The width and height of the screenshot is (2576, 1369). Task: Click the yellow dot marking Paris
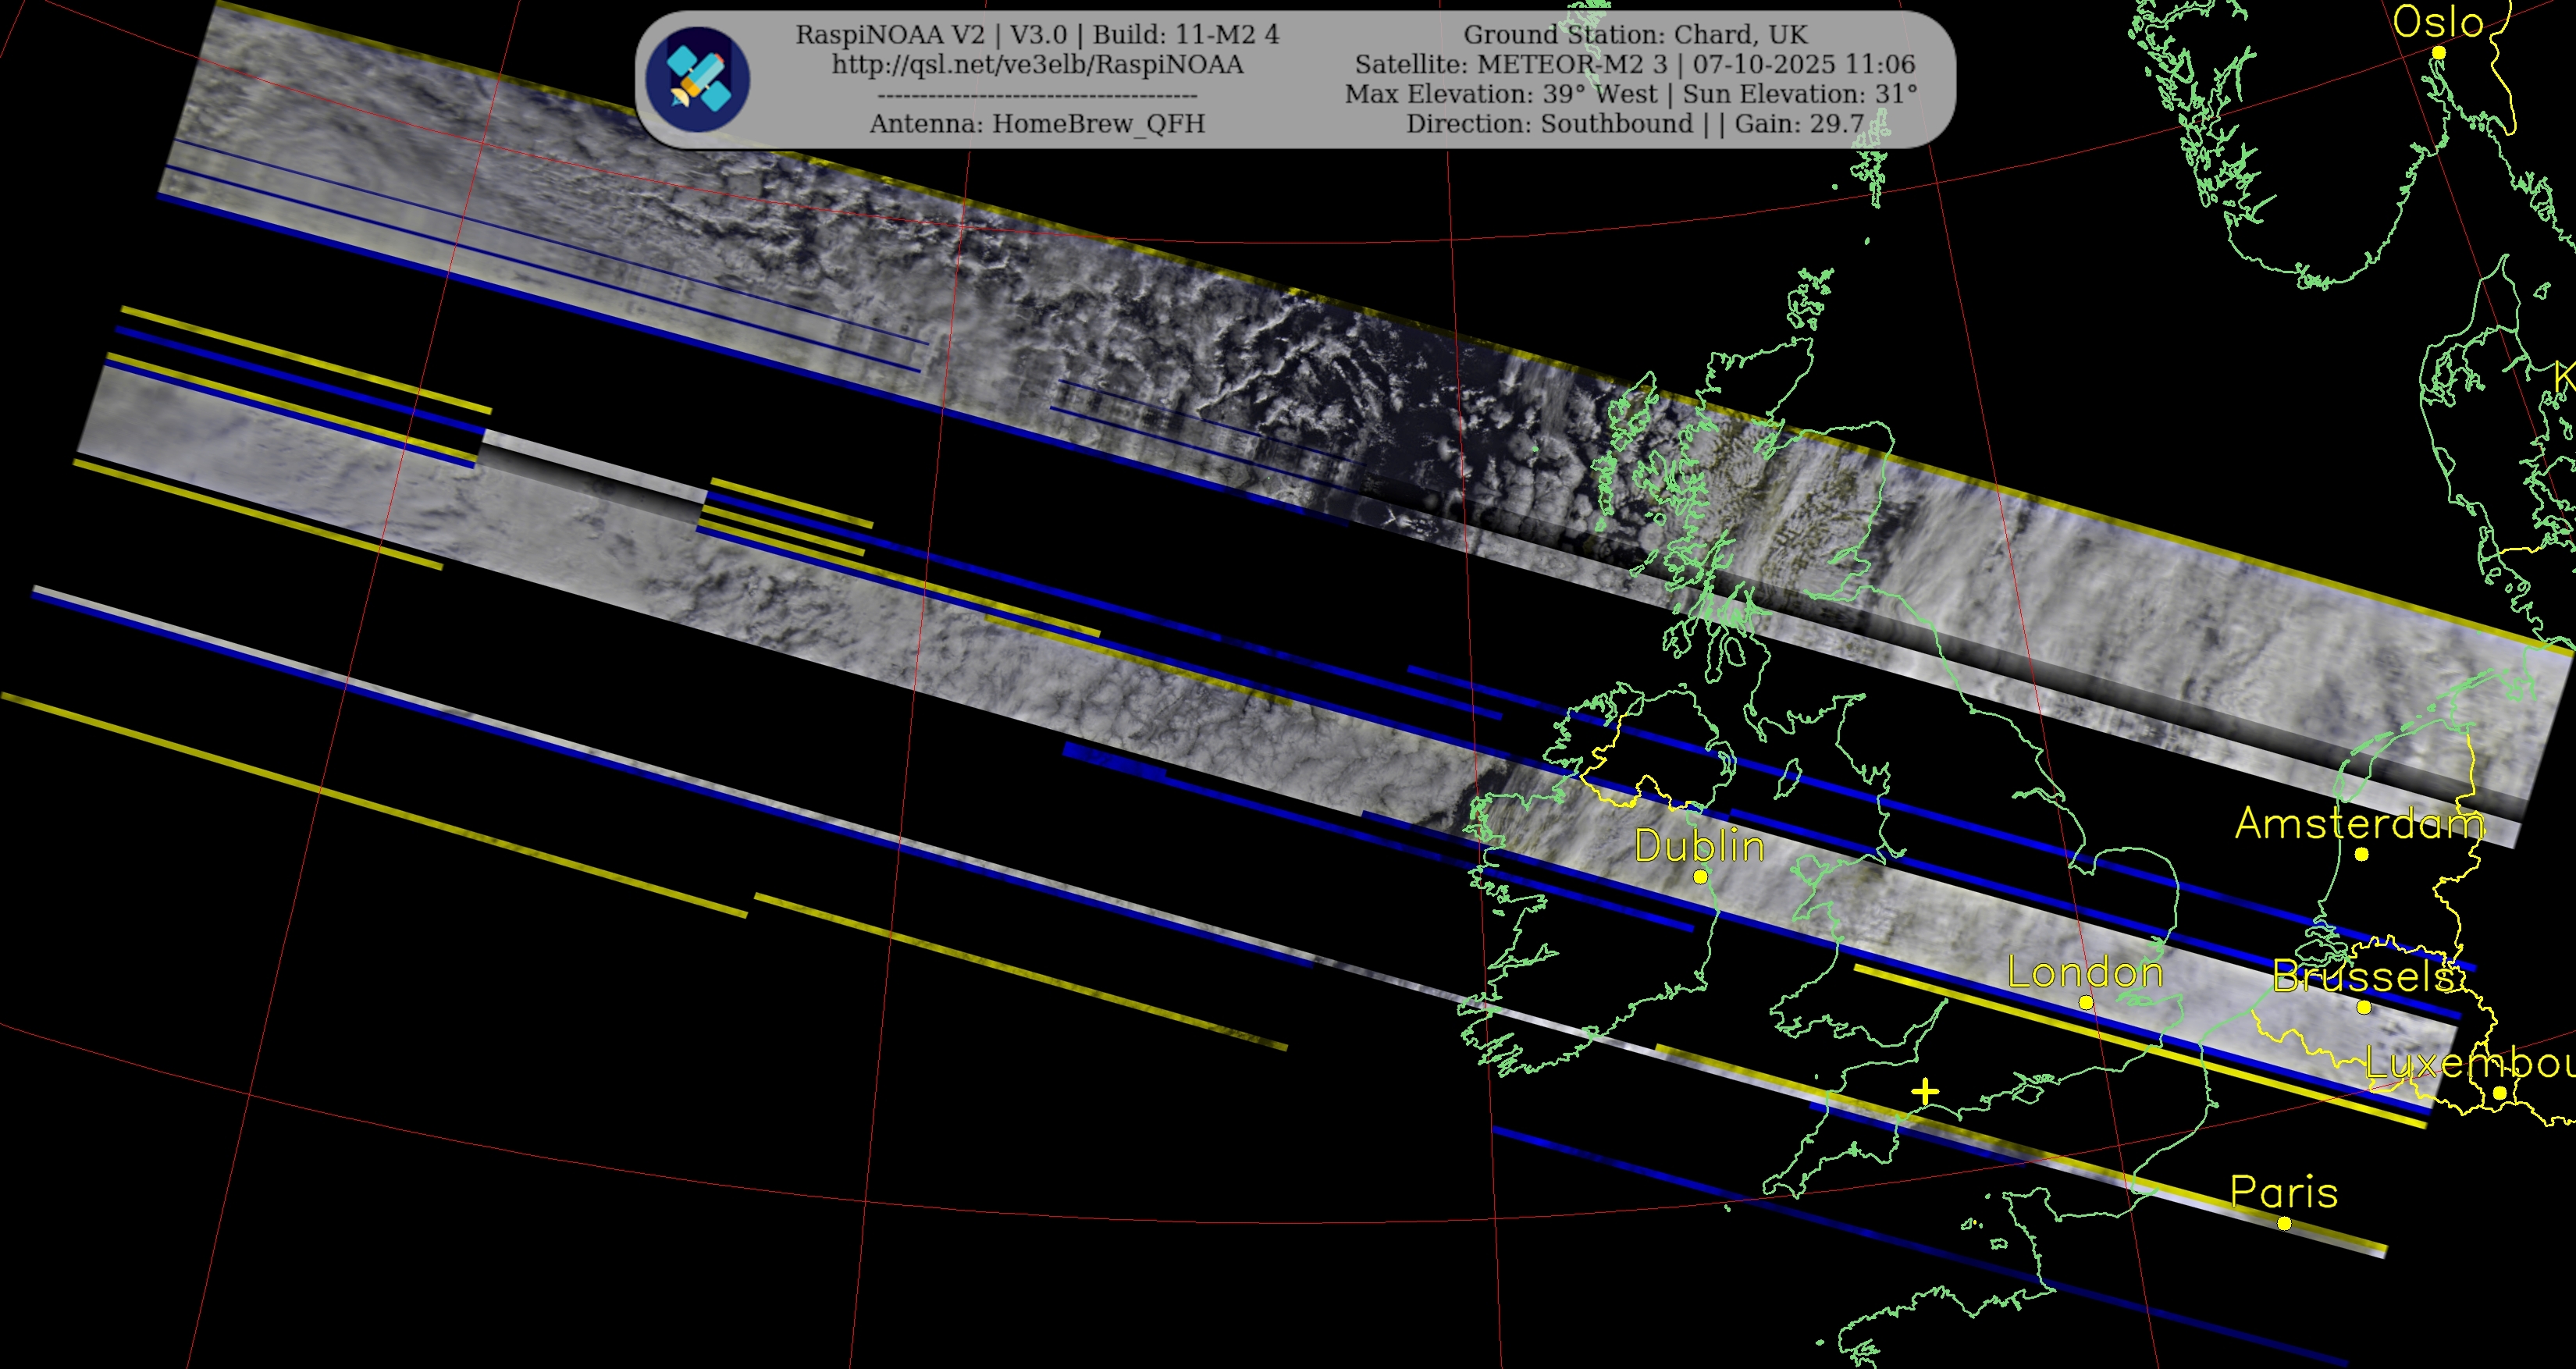click(2284, 1223)
